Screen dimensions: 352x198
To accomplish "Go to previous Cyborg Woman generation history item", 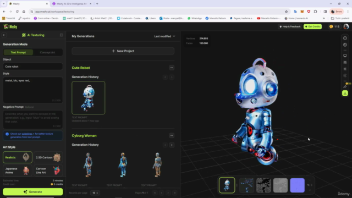I will click(165, 145).
